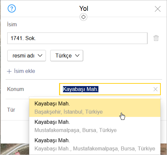Click the Tür row label

coord(11,110)
